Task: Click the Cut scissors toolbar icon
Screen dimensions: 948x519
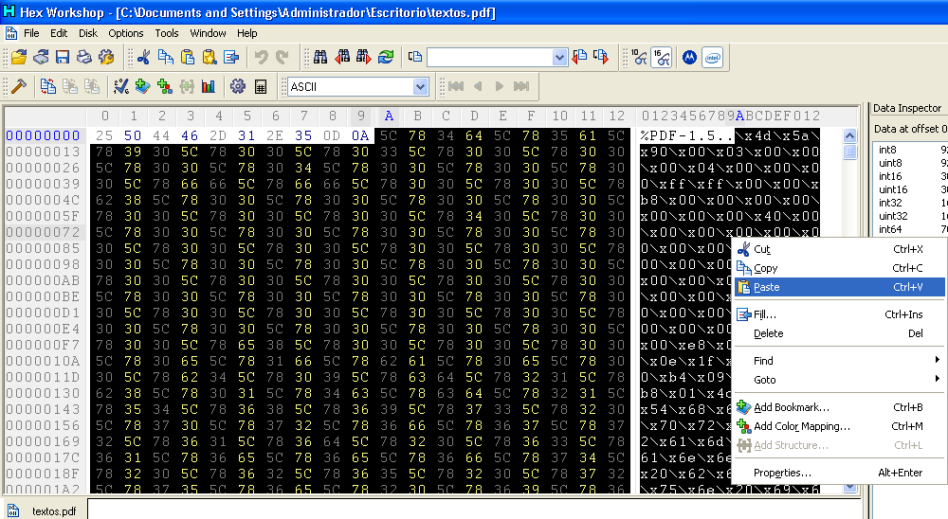Action: coord(143,58)
